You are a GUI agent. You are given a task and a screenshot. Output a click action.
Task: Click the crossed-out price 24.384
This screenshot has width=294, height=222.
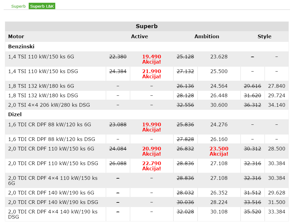tap(118, 71)
